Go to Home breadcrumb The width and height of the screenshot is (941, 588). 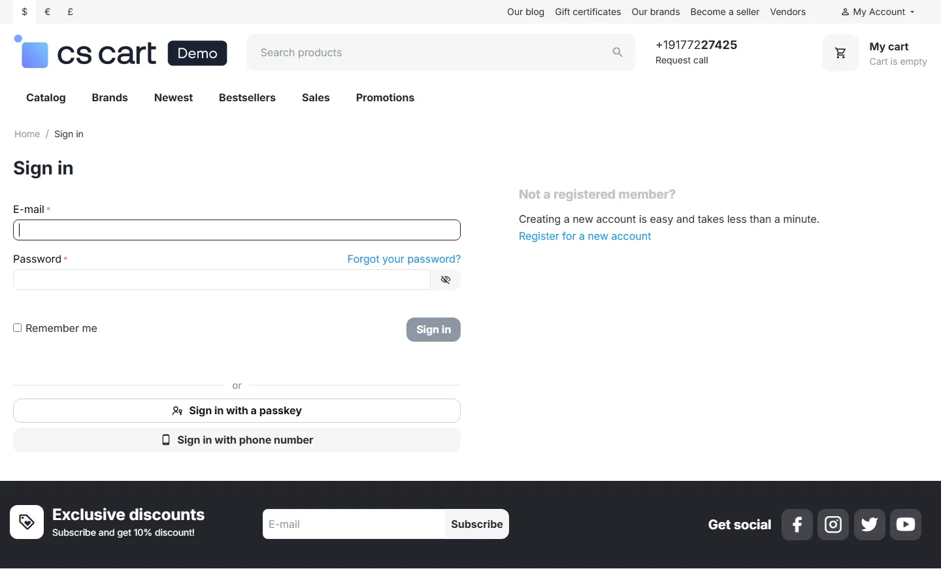(x=27, y=134)
